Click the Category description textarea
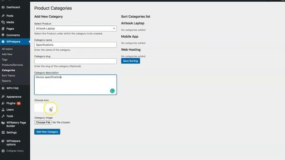The height and width of the screenshot is (160, 285). 75,85
